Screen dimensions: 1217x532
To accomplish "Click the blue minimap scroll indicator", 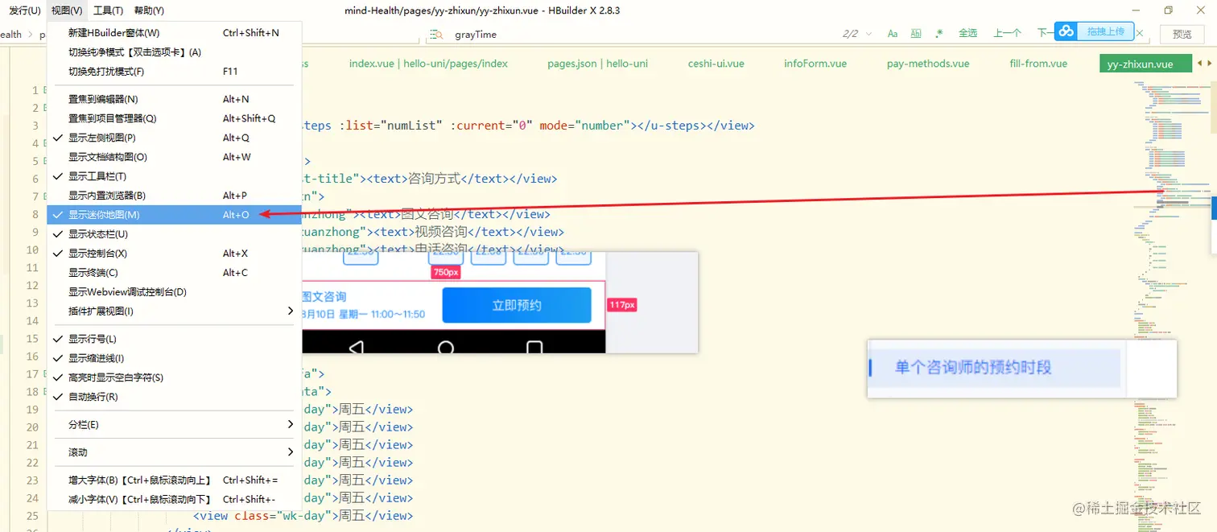I will click(1213, 208).
